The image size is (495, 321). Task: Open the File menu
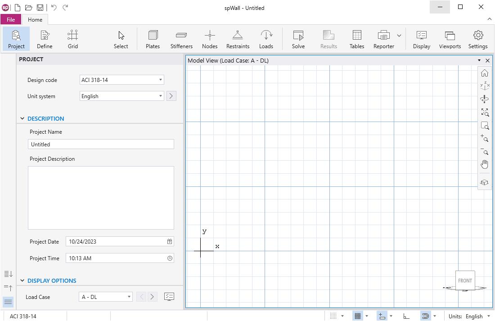point(11,20)
